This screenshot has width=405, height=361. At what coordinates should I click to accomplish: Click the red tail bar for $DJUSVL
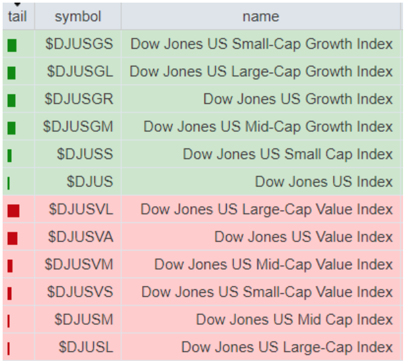[13, 211]
